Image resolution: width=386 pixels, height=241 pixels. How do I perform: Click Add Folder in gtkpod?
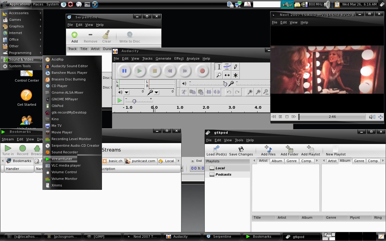click(x=289, y=151)
